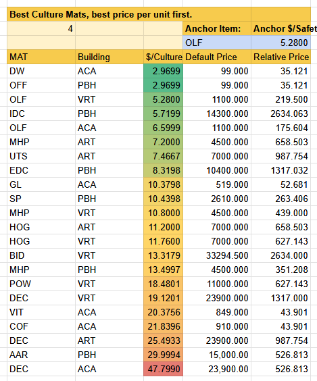Screen dimensions: 317x381
Task: Select the Anchor Item cell containing OLF
Action: (216, 43)
